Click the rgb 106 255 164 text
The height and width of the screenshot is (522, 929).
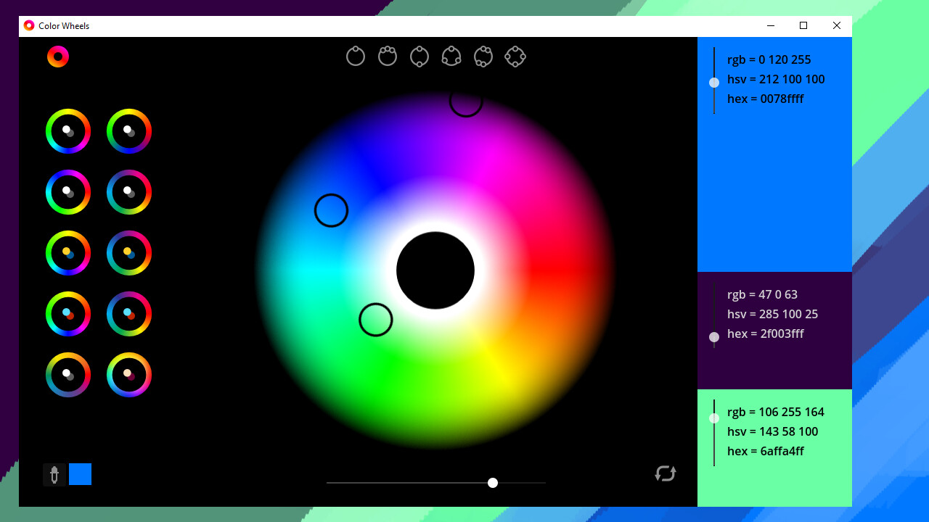pyautogui.click(x=776, y=412)
